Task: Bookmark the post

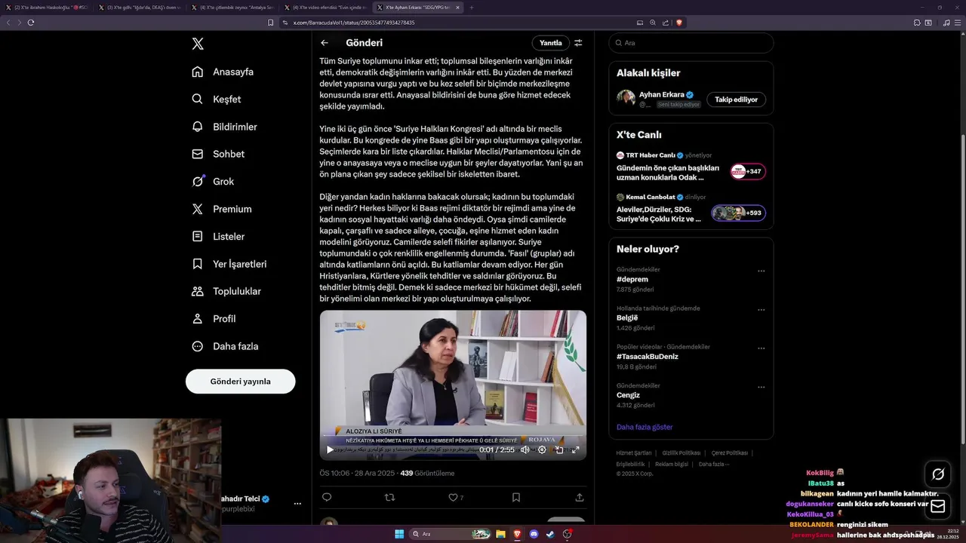Action: click(516, 497)
